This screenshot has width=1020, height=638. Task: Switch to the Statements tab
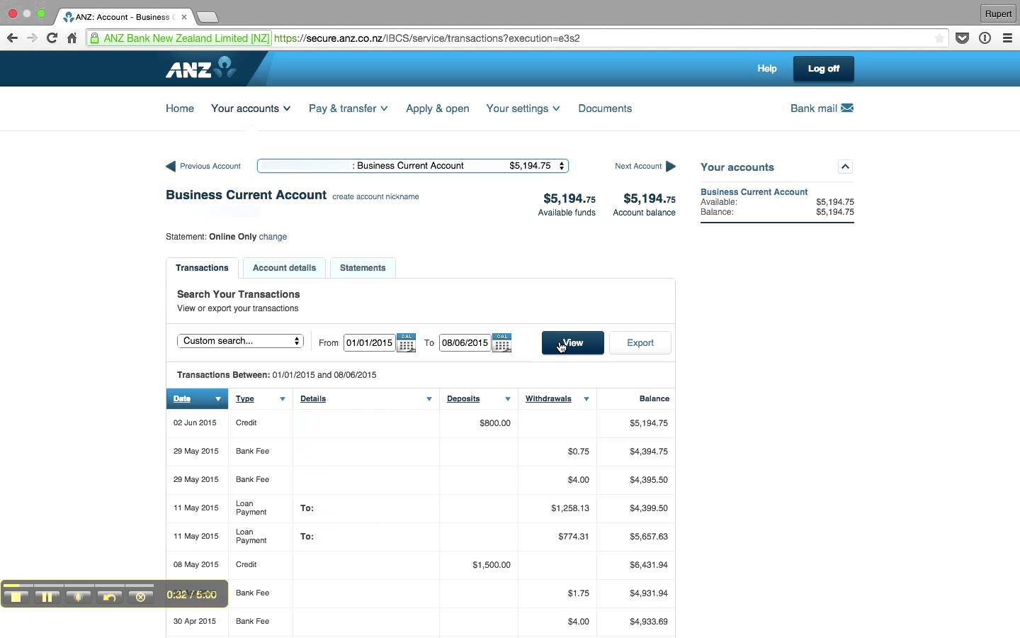click(362, 268)
